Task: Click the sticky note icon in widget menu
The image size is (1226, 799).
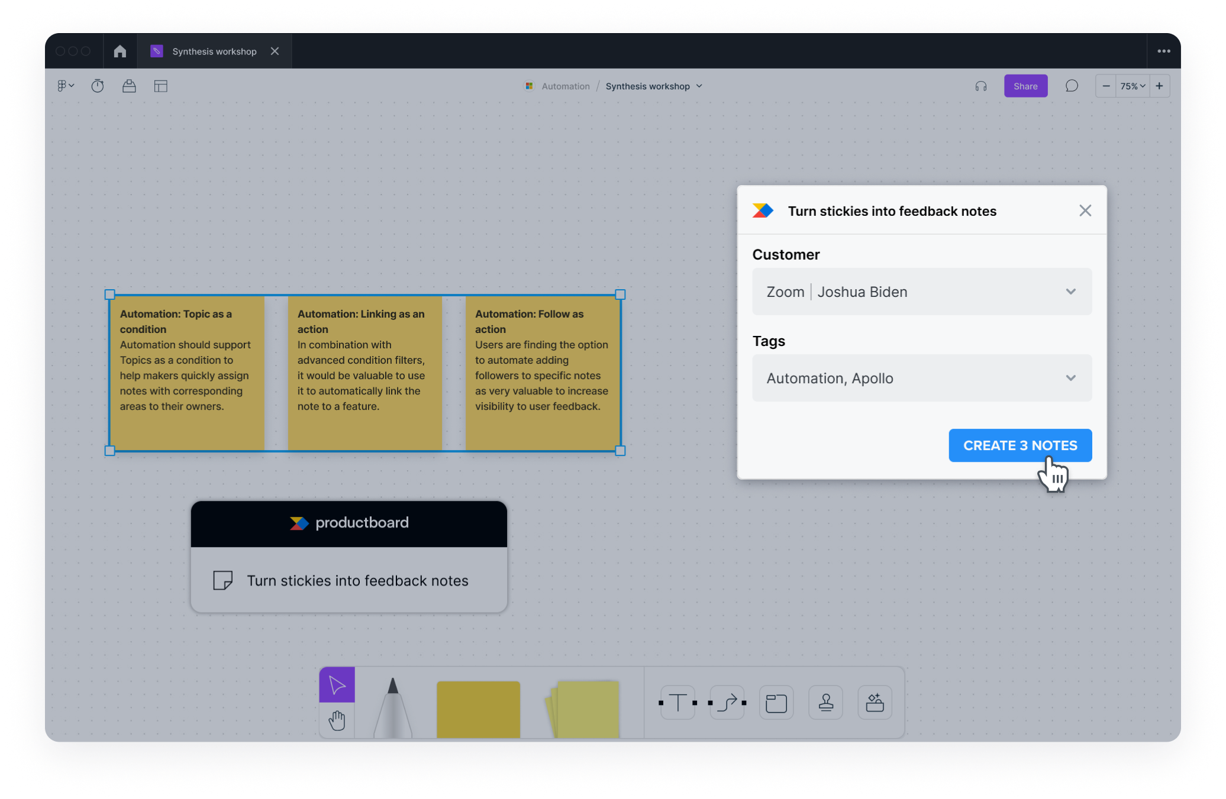Action: point(223,580)
